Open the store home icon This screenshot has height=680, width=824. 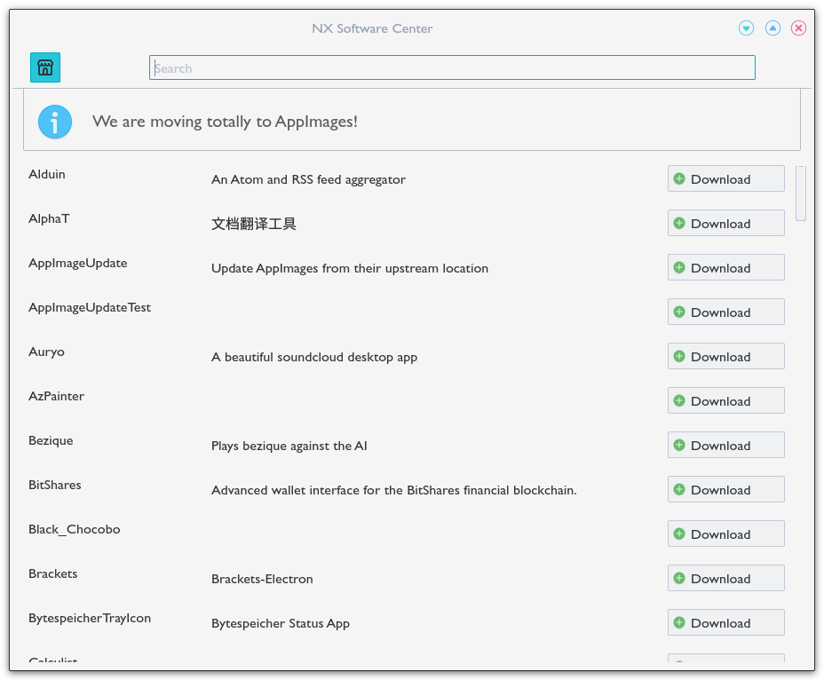click(x=45, y=67)
